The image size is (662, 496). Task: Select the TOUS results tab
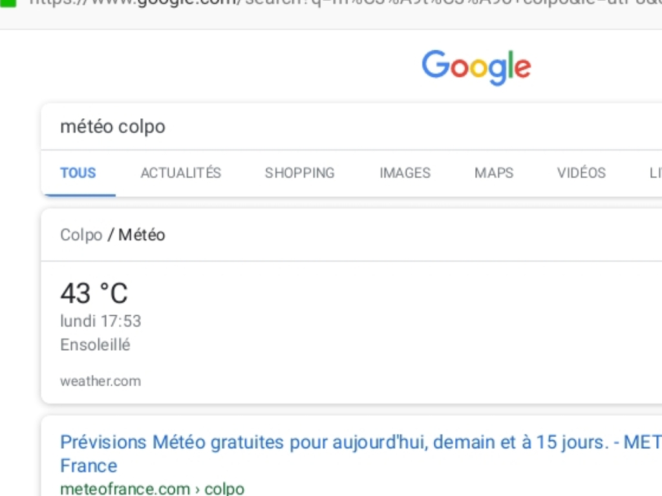click(78, 173)
